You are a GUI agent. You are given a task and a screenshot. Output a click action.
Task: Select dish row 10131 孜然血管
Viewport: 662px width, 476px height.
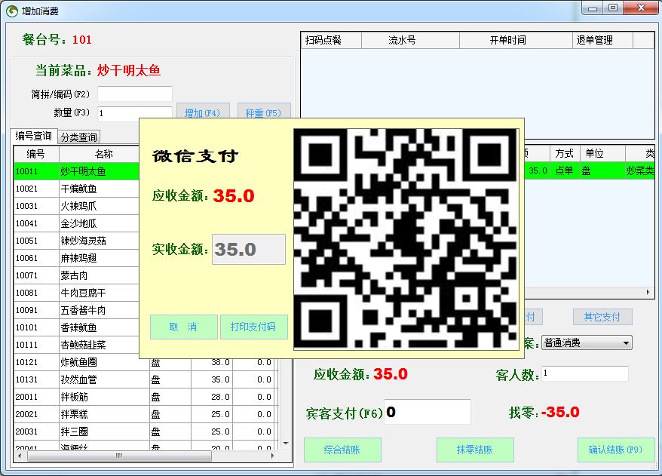(x=146, y=379)
